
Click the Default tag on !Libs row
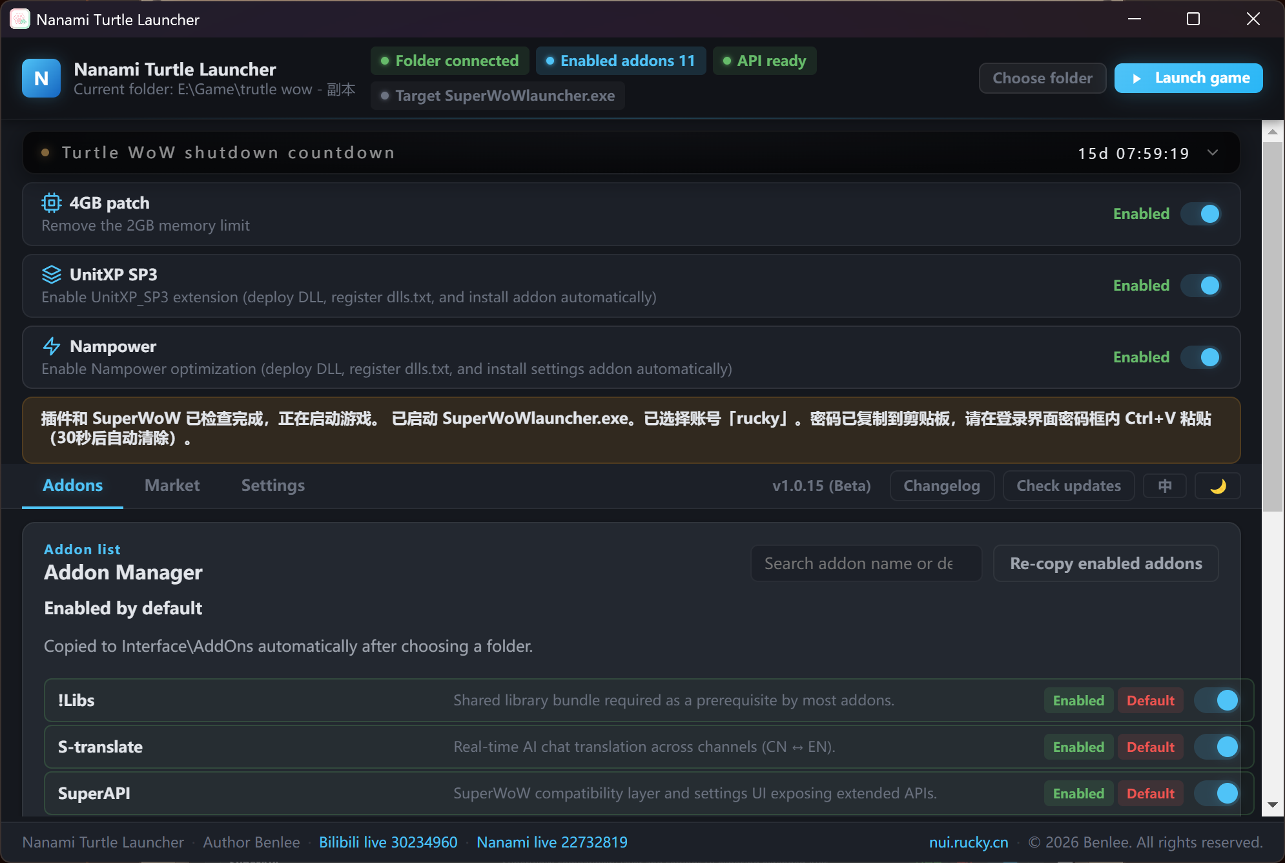point(1151,700)
